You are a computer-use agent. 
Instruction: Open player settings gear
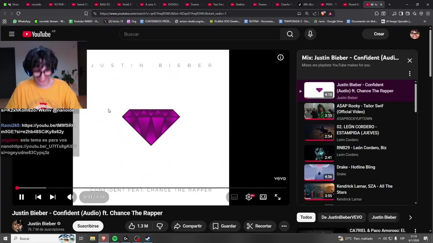249,197
